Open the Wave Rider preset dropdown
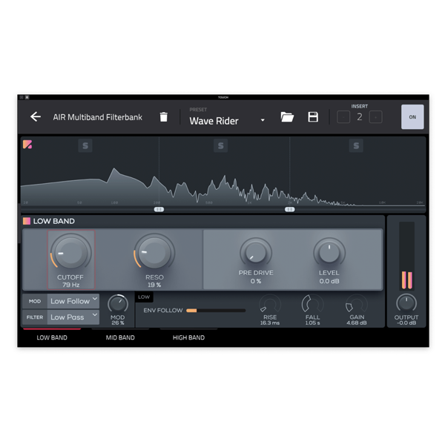 pos(227,121)
